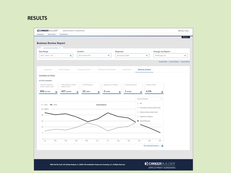Click the 896 pre-adverse letters value
Image resolution: width=231 pixels, height=173 pixels.
(x=42, y=91)
